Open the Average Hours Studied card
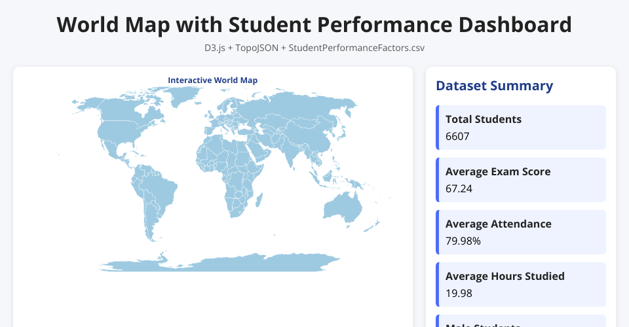The image size is (629, 327). click(x=521, y=284)
